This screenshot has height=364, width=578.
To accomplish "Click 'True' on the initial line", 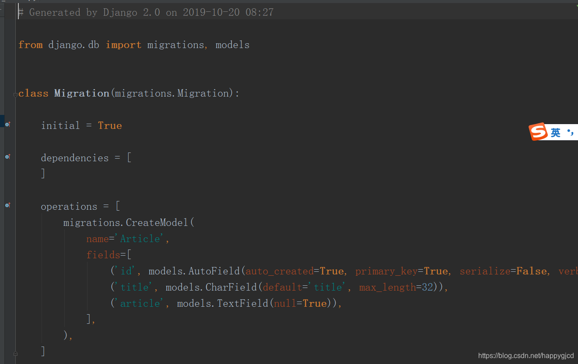I will click(x=110, y=126).
